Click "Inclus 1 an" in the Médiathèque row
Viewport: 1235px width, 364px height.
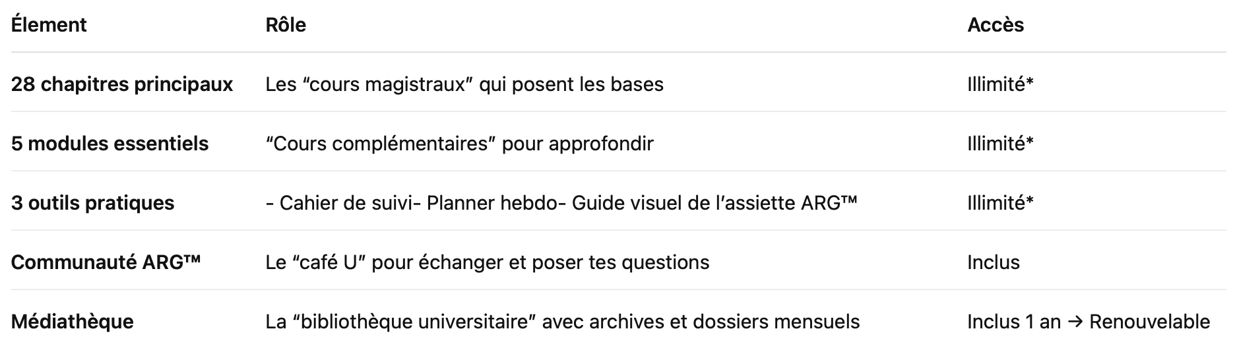click(1013, 322)
